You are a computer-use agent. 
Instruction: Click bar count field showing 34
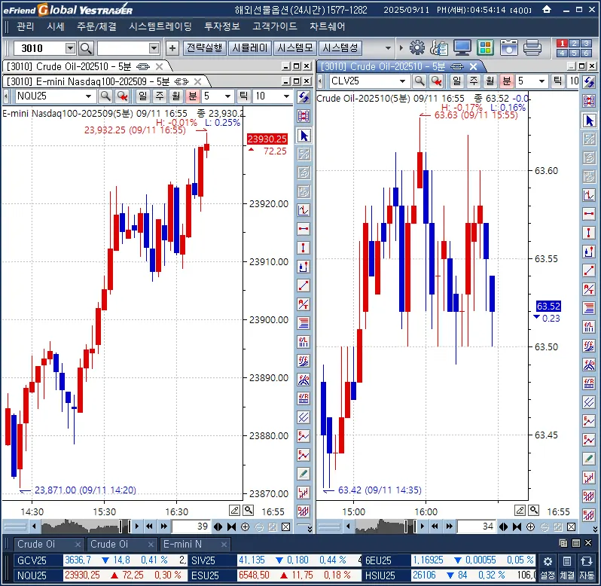pyautogui.click(x=477, y=526)
